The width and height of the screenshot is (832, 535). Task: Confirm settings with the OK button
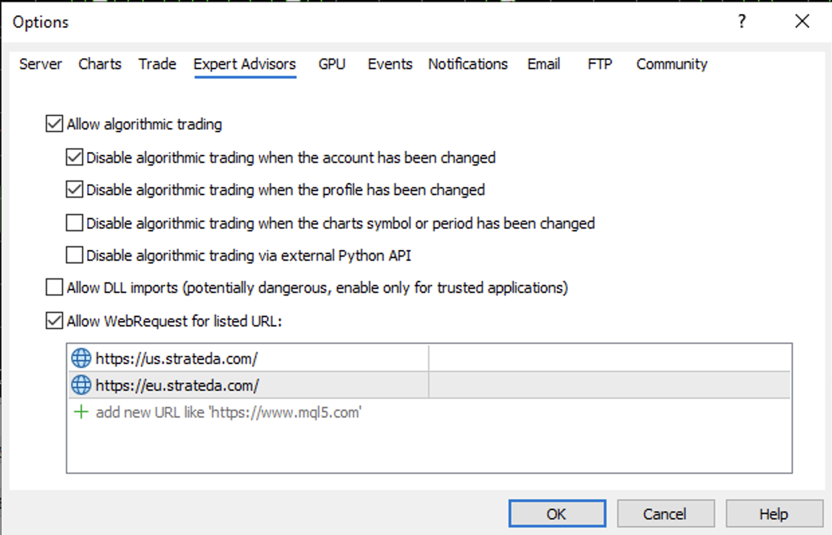[556, 513]
